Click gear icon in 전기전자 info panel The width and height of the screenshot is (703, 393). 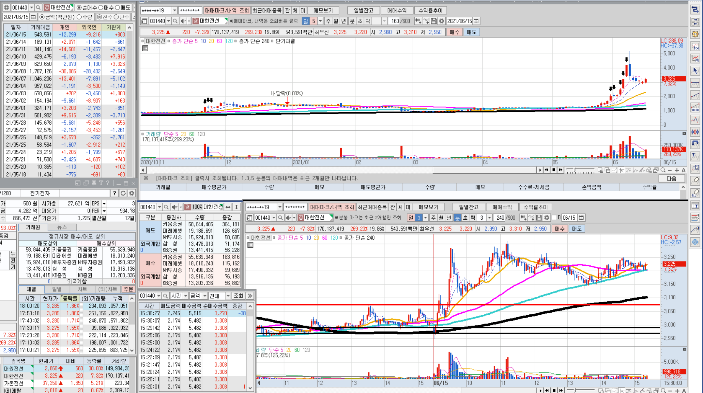[x=131, y=193]
